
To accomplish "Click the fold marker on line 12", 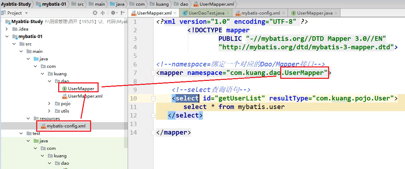I will pyautogui.click(x=154, y=115).
